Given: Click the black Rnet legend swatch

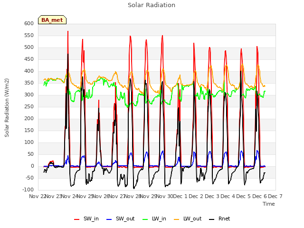Looking at the screenshot, I should [212, 219].
